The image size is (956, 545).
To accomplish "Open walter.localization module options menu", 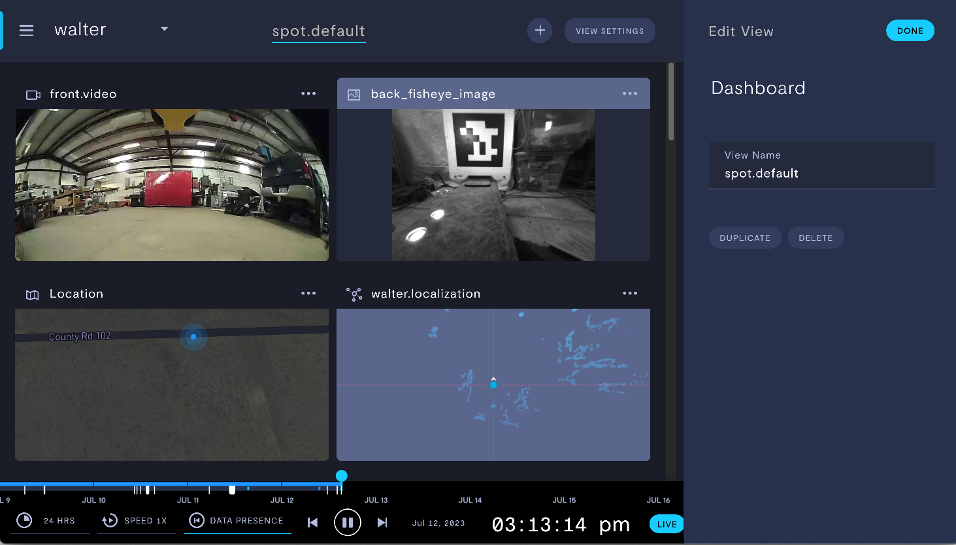I will pyautogui.click(x=630, y=293).
